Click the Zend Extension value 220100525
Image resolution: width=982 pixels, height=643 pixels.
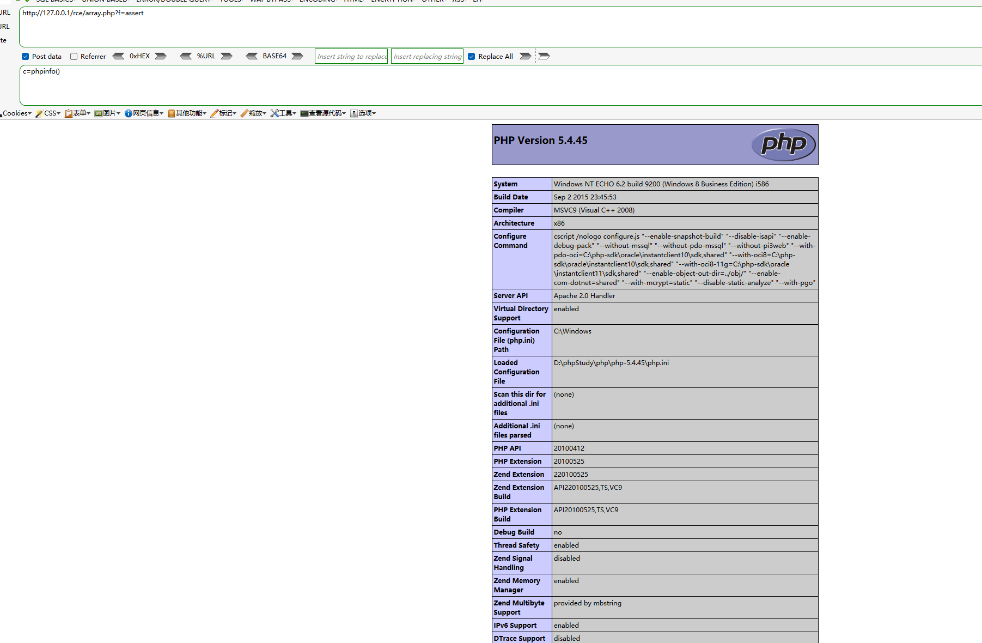pyautogui.click(x=571, y=475)
